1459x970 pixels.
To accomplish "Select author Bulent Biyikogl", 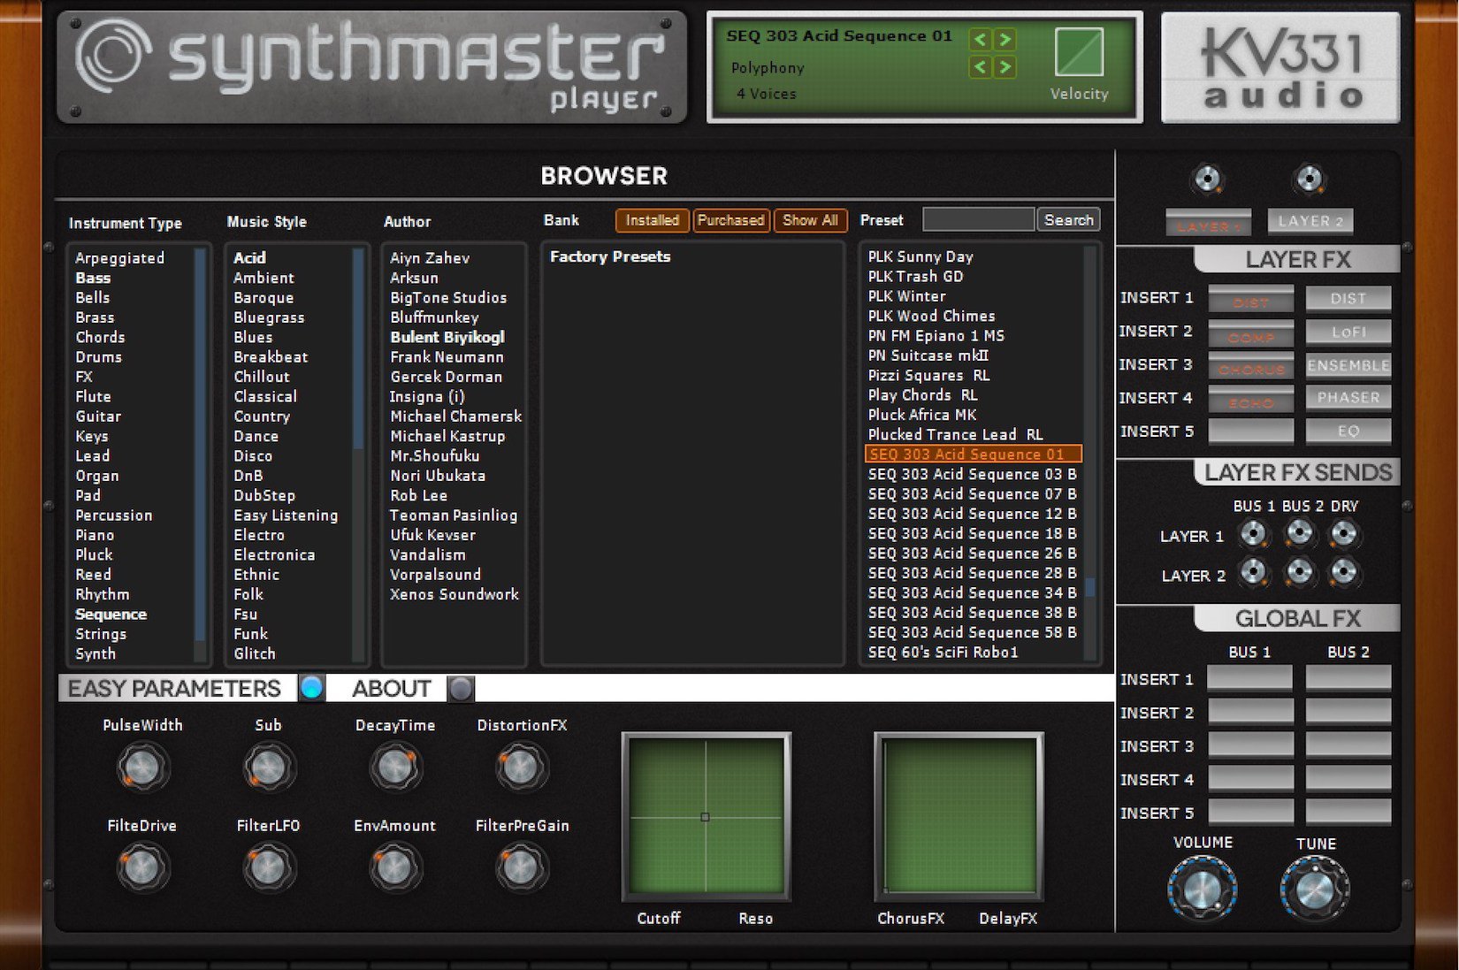I will pyautogui.click(x=447, y=337).
